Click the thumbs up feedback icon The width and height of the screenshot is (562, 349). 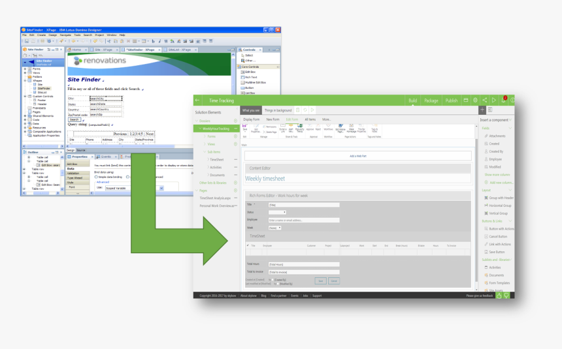click(x=499, y=296)
